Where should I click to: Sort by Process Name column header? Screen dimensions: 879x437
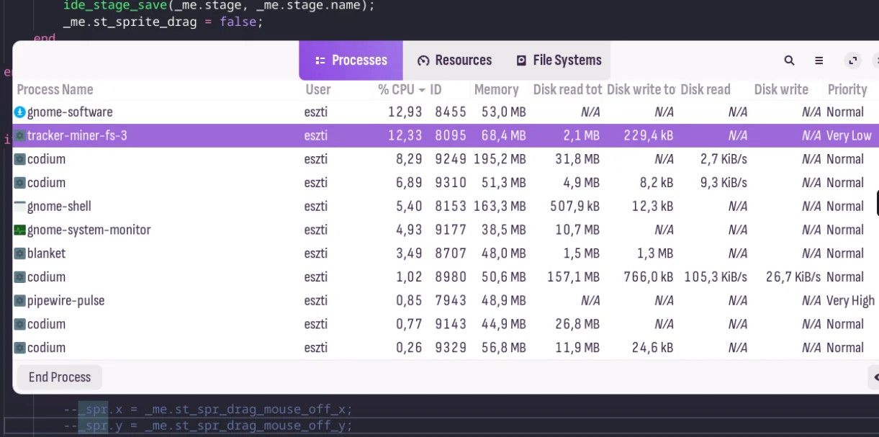coord(55,89)
